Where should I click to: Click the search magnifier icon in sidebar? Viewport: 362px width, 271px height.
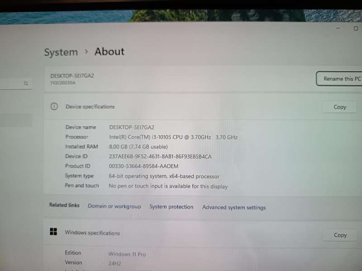click(x=26, y=84)
